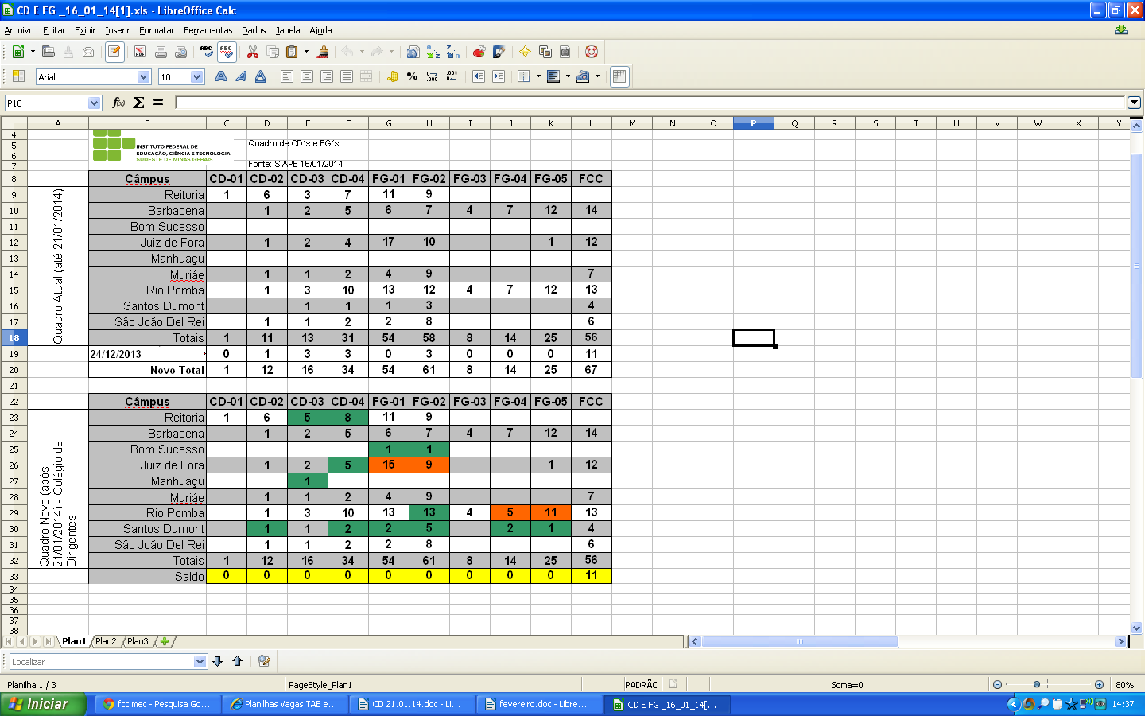Expand the font size dropdown
Screen dimensions: 1145x716
coord(197,77)
